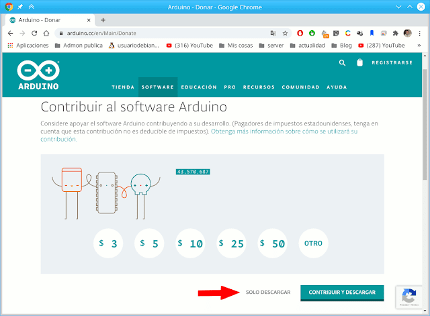Open the (316) YouTube bookmark
This screenshot has height=316, width=430.
[x=189, y=46]
